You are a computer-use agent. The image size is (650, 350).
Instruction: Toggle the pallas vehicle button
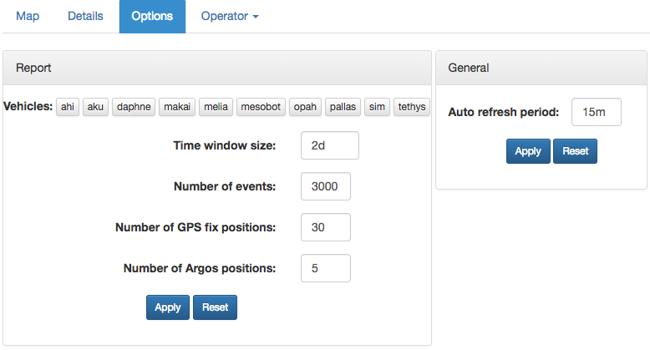point(343,107)
